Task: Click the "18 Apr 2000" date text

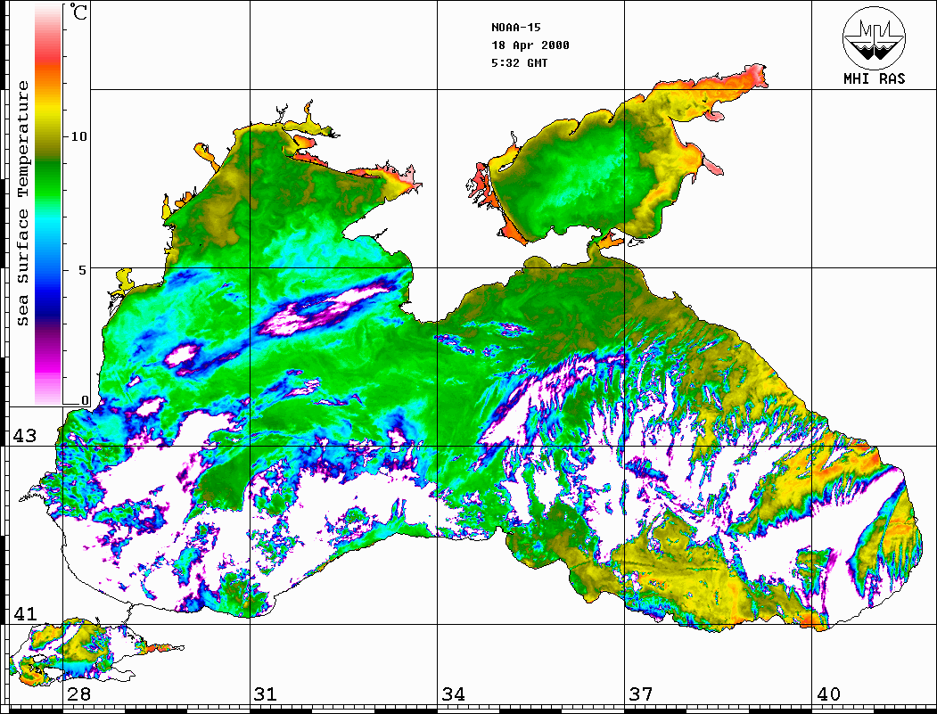Action: tap(530, 45)
